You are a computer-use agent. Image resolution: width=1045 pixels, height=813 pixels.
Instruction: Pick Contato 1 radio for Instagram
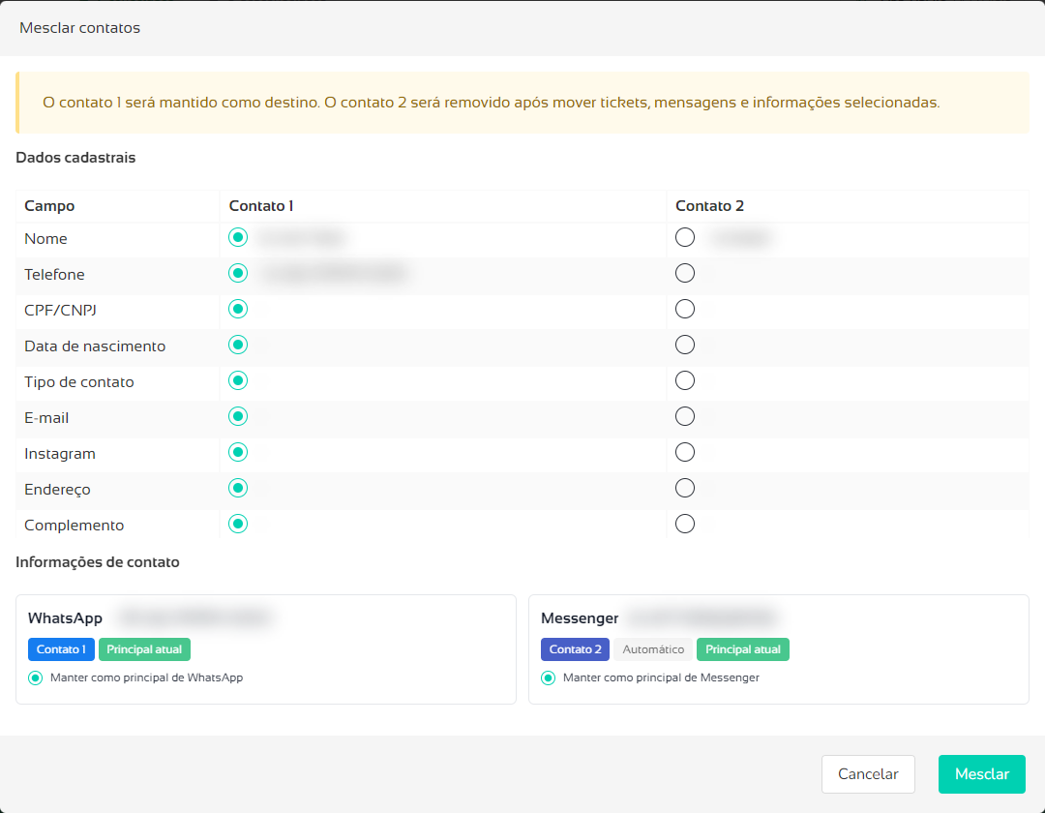[x=238, y=453]
